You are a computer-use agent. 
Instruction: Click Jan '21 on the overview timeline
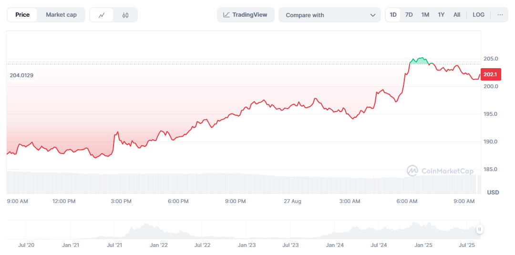[x=71, y=245]
